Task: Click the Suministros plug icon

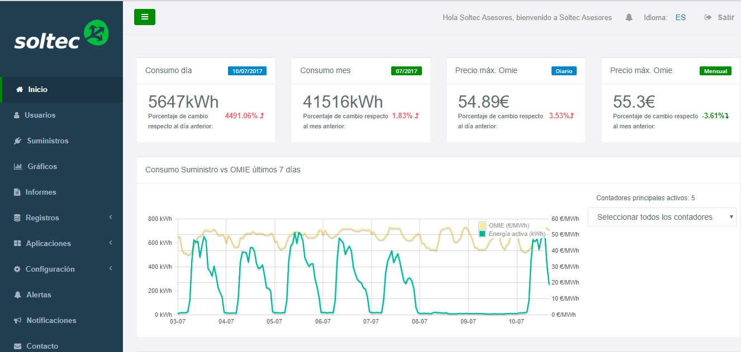Action: tap(18, 141)
